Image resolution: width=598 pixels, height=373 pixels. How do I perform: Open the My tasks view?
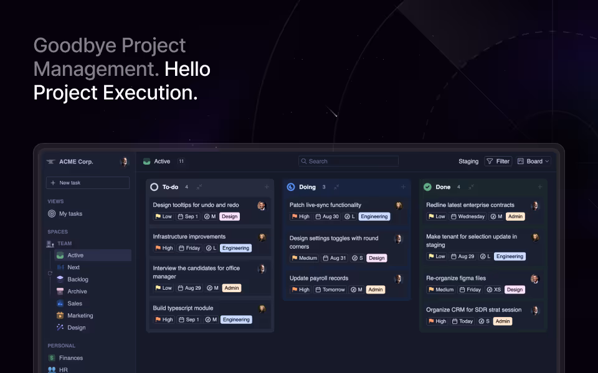[65, 213]
